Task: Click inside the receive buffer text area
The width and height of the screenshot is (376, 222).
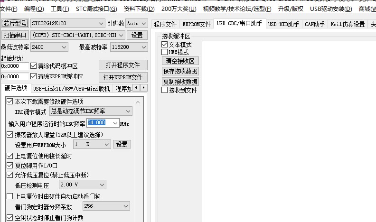Action: tap(289, 131)
